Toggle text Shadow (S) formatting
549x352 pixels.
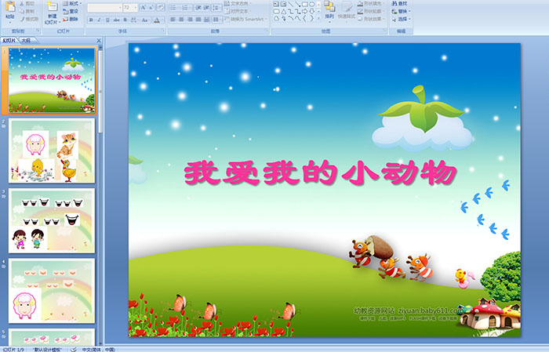125,20
